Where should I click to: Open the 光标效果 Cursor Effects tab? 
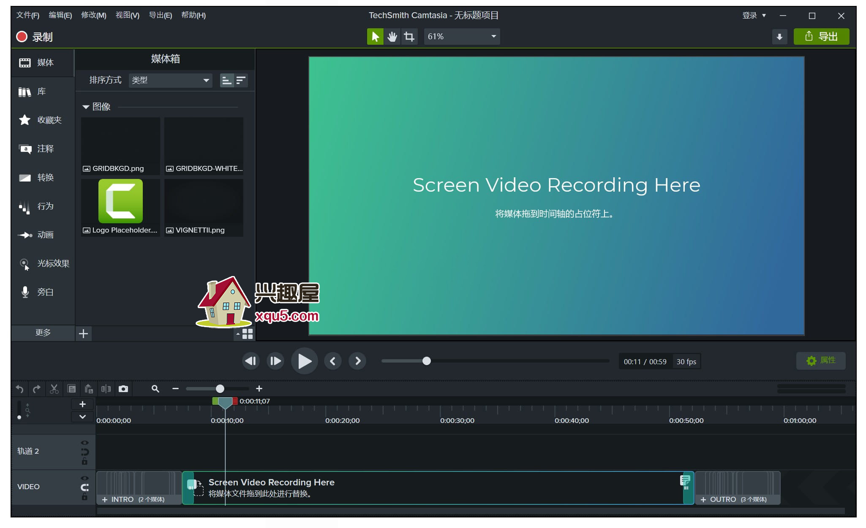43,264
